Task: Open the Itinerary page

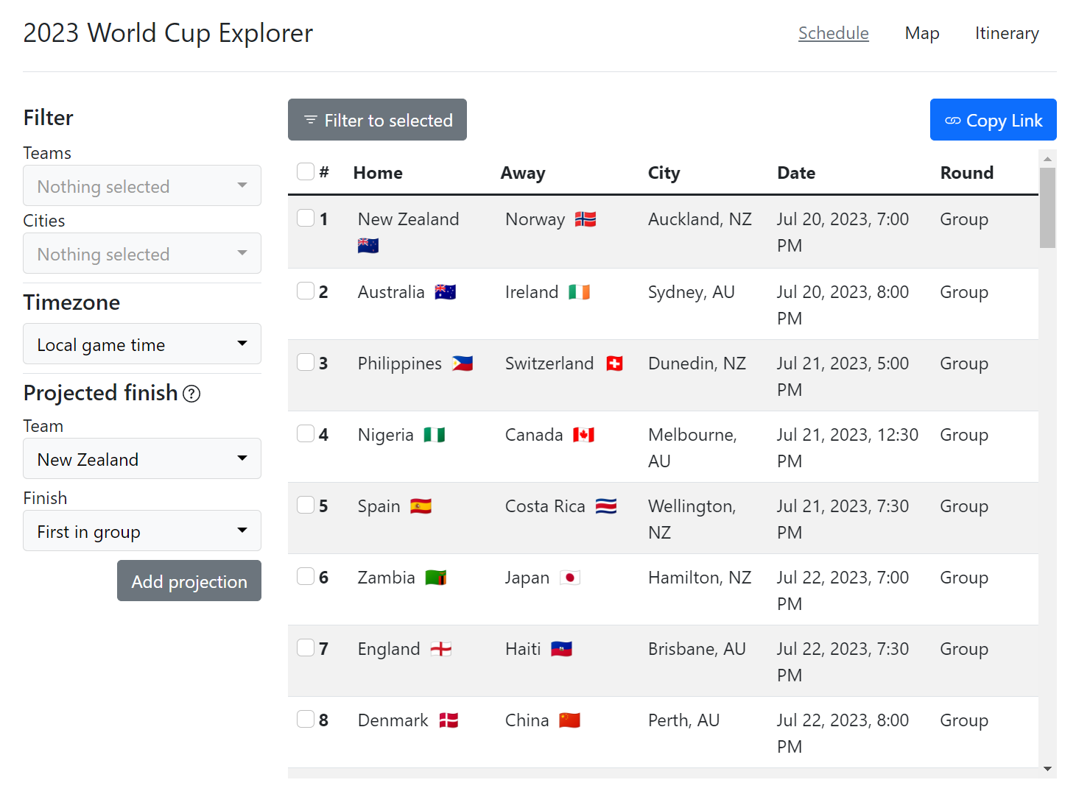Action: (x=1007, y=34)
